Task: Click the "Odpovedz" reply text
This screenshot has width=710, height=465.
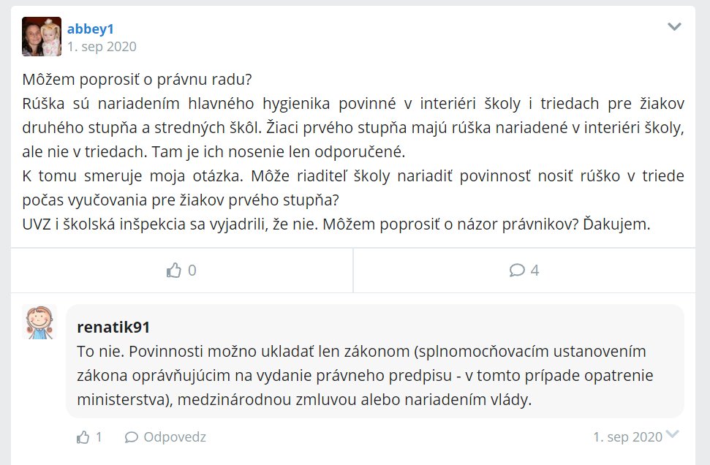Action: pyautogui.click(x=175, y=437)
